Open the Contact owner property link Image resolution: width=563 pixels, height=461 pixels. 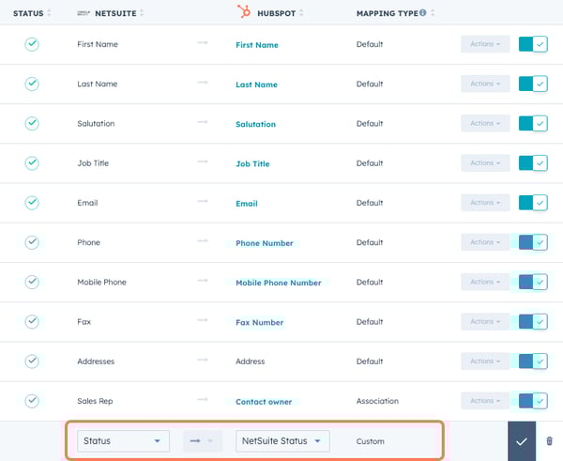(x=264, y=402)
